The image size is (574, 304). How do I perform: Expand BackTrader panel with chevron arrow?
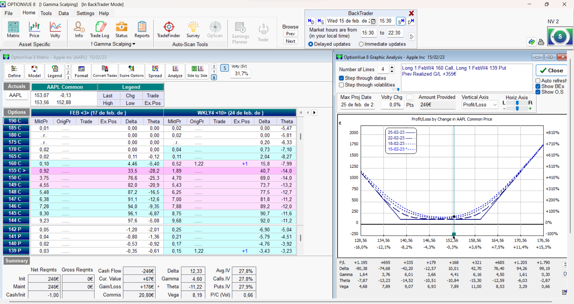pyautogui.click(x=411, y=37)
